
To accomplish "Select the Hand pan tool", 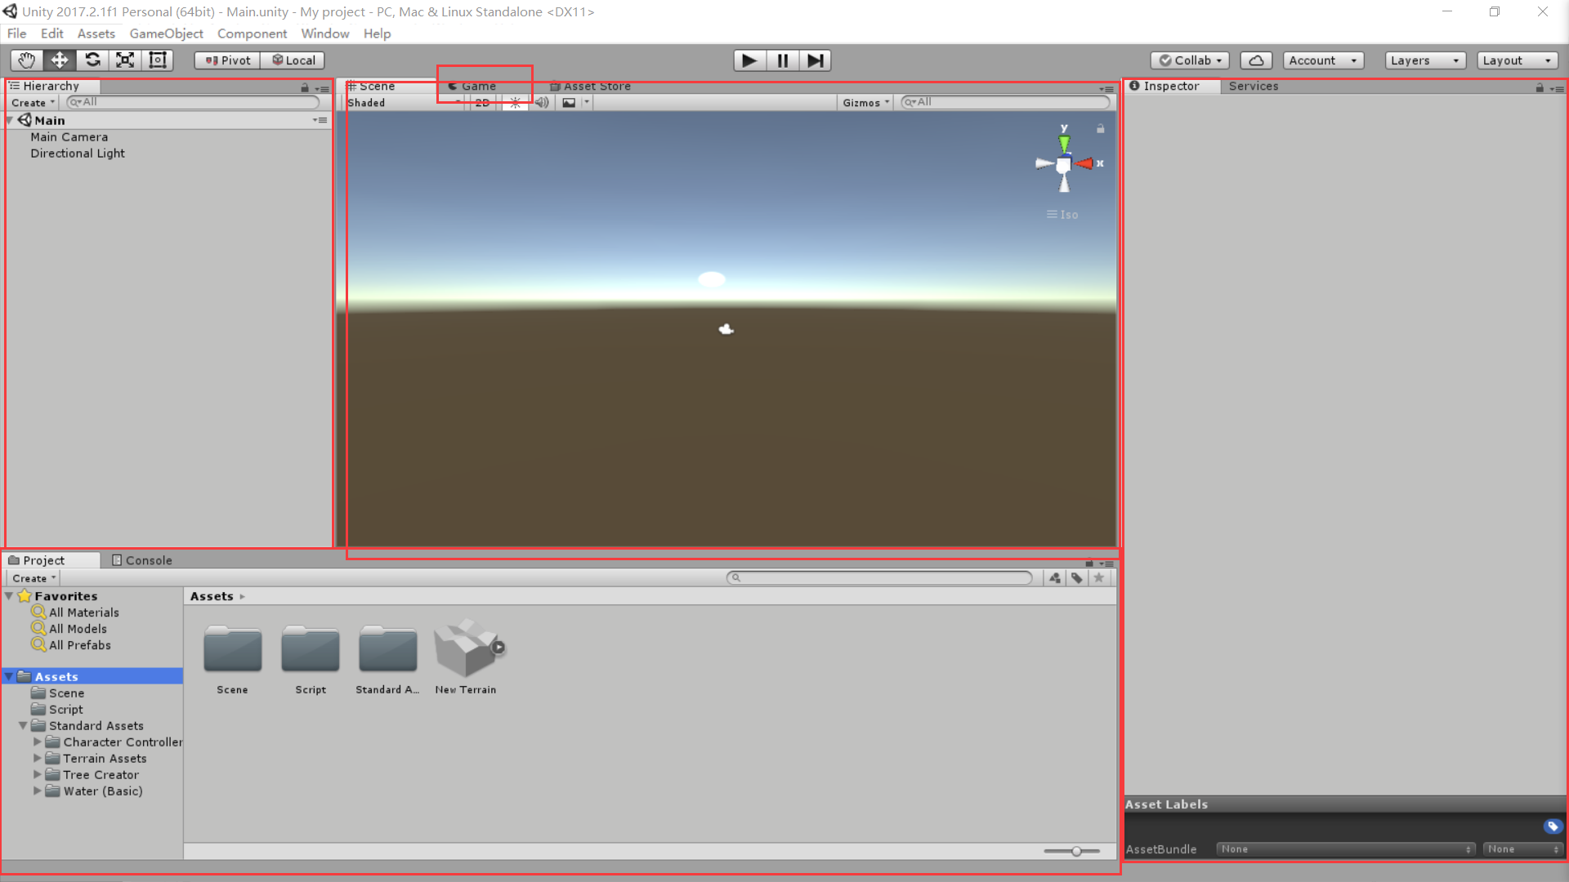I will pos(25,60).
